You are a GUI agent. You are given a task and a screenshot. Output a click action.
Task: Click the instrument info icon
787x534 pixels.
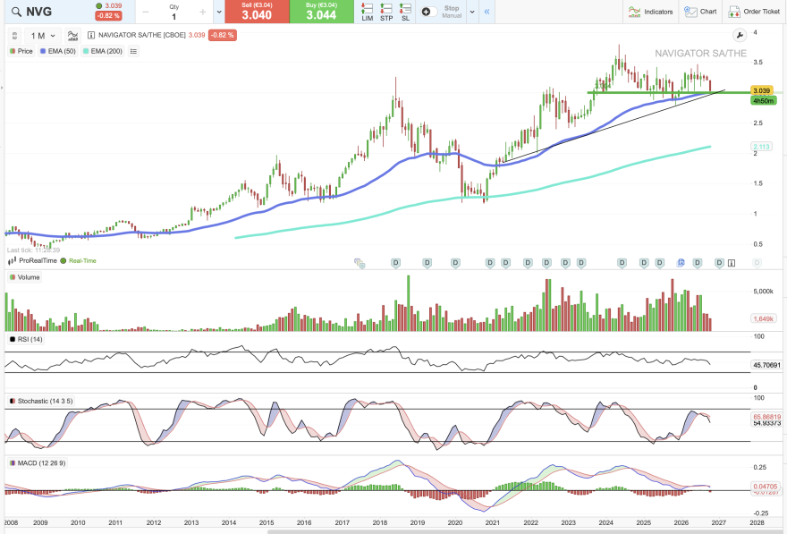click(91, 35)
